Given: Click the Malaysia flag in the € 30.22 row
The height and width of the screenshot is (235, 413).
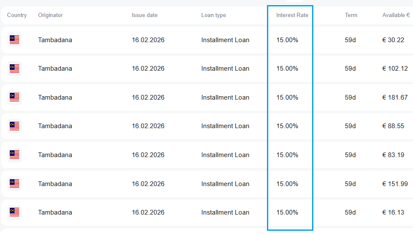Looking at the screenshot, I should 14,40.
